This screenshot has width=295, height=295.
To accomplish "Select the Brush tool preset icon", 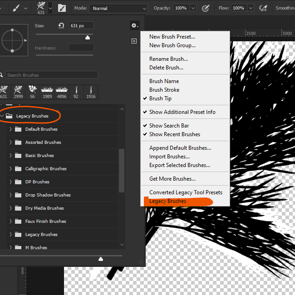I will (x=16, y=8).
